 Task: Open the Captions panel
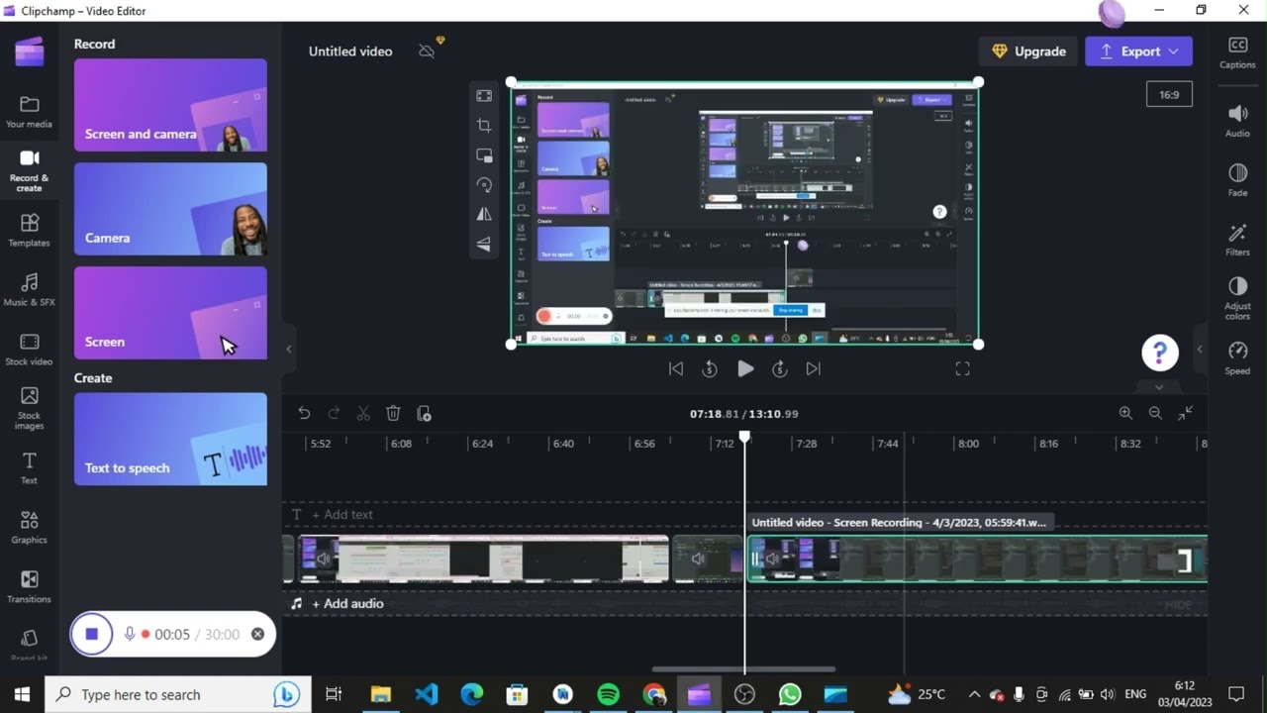pos(1237,52)
